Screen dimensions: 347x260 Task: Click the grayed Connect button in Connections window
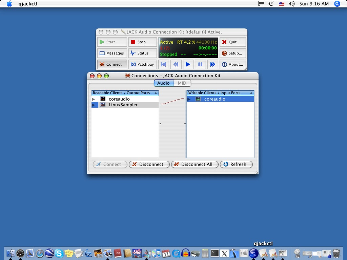coord(110,164)
